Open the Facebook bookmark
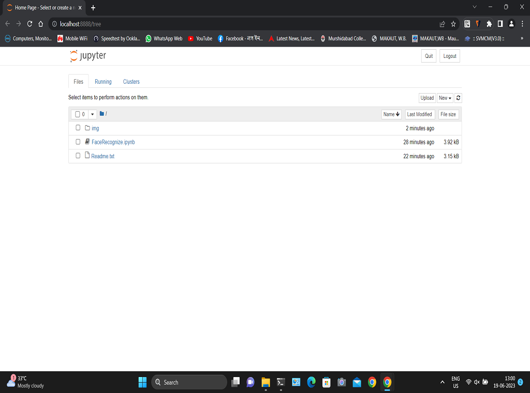Screen dimensions: 530x393 coord(240,38)
